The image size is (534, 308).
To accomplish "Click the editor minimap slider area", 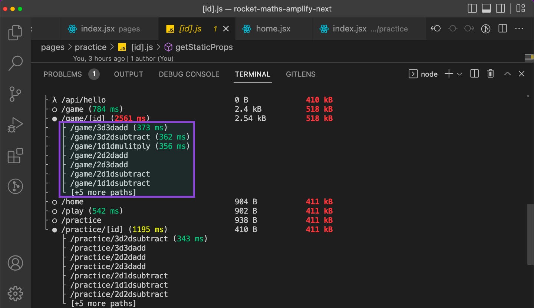I will [529, 58].
